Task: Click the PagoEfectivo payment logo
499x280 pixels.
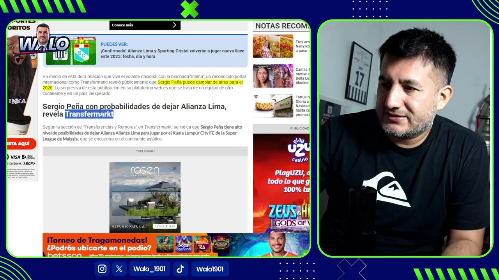Action: (28, 157)
